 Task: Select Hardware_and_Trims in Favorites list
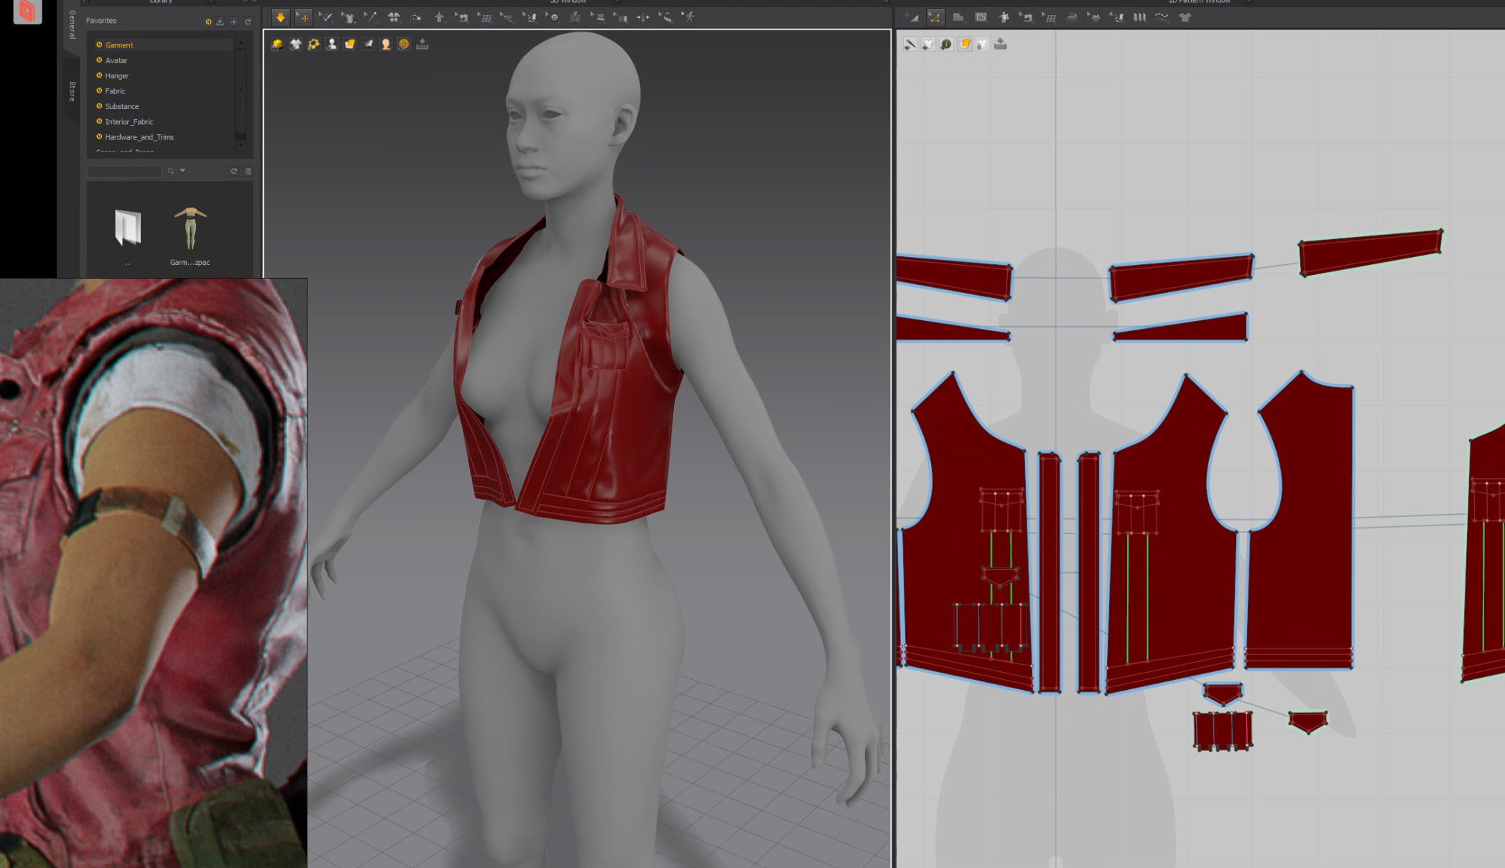[164, 137]
